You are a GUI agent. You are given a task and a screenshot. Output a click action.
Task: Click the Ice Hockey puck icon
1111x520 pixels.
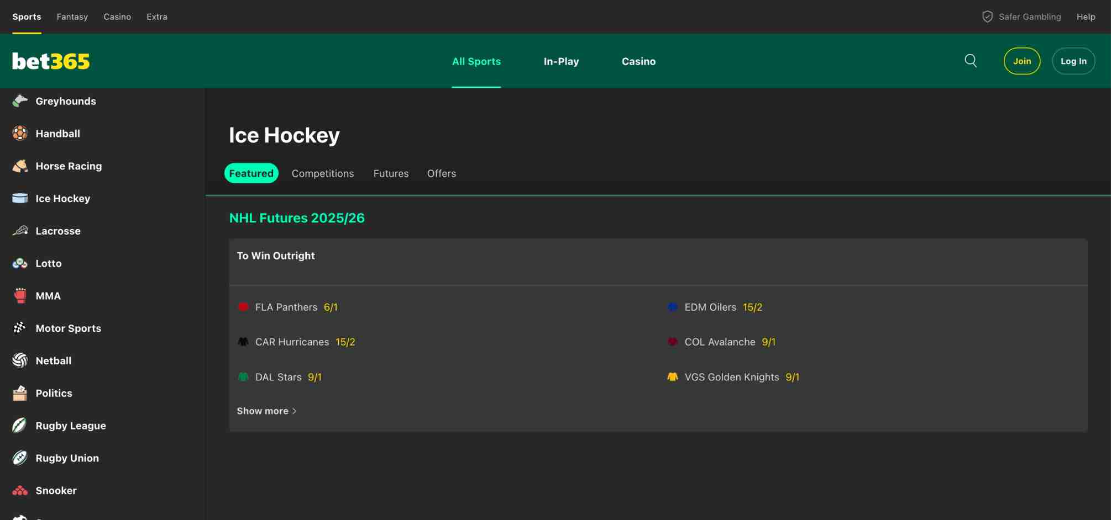click(20, 198)
